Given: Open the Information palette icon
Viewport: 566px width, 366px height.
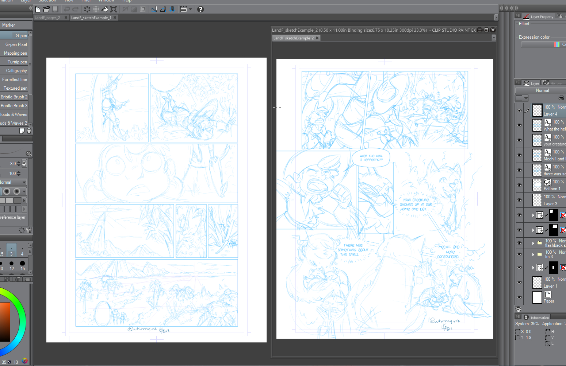Looking at the screenshot, I should click(526, 317).
